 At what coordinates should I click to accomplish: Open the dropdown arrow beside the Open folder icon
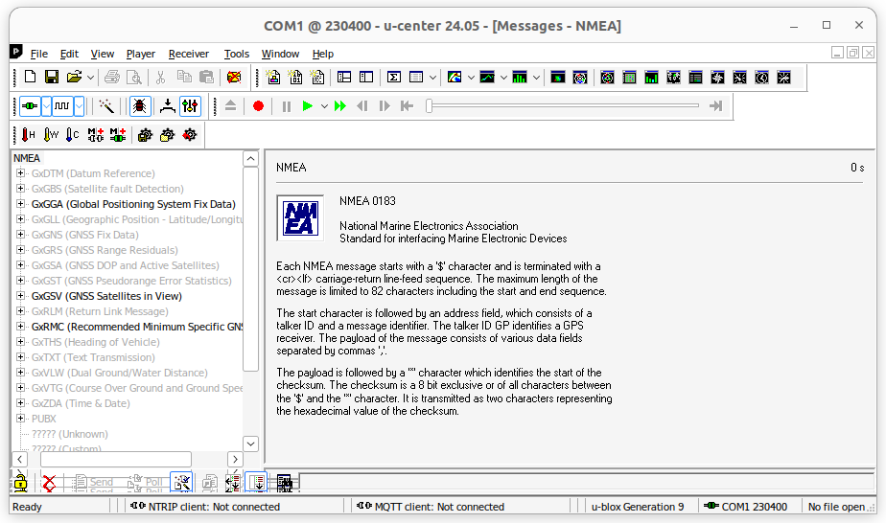click(x=90, y=78)
